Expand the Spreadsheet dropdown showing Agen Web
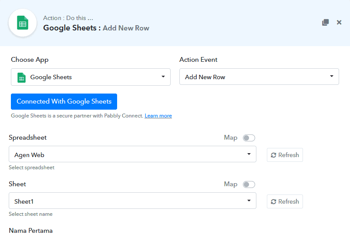 tap(132, 154)
